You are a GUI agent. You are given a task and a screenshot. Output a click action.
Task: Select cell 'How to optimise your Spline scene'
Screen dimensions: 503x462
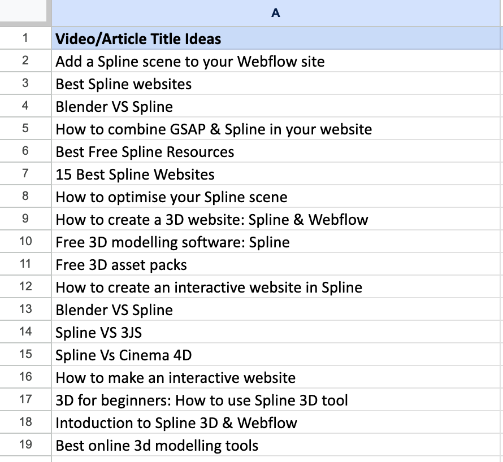[277, 196]
